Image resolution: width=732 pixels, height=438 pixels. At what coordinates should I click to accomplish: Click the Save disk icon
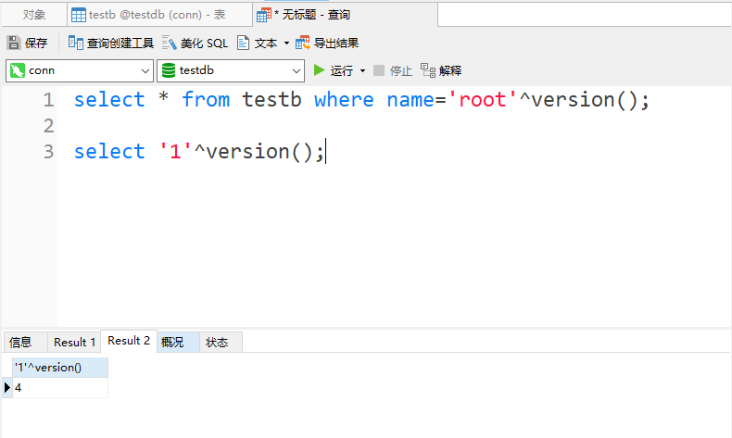pos(14,43)
